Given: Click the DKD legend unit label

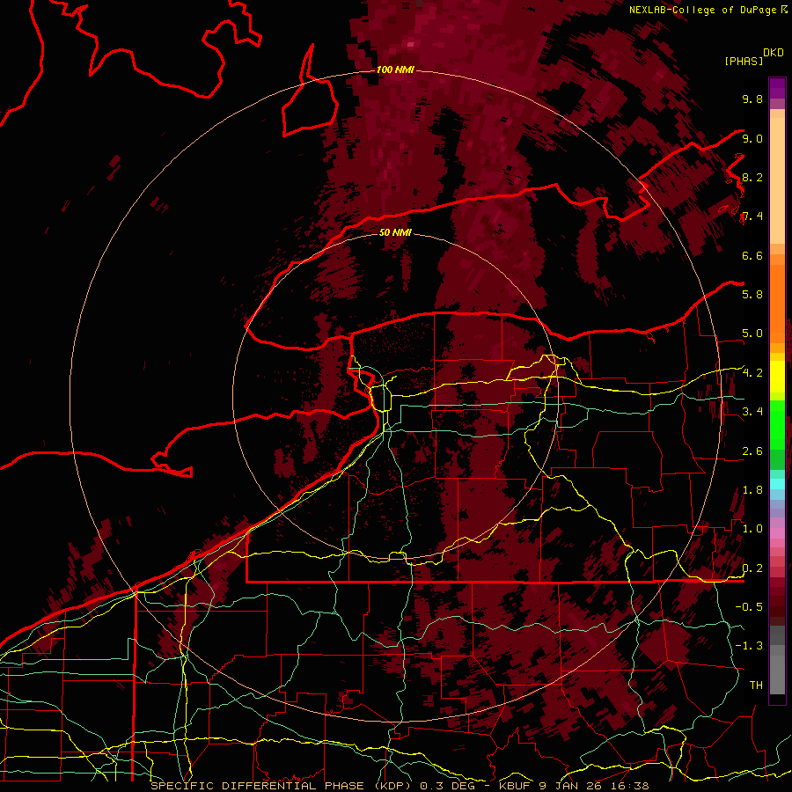Looking at the screenshot, I should coord(774,53).
